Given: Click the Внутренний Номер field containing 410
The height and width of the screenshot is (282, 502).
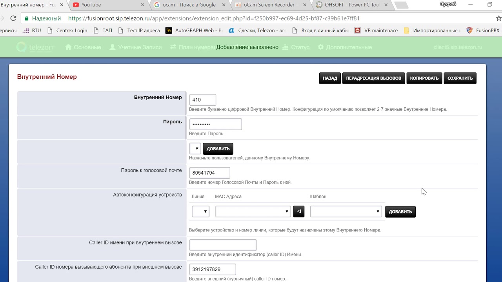Looking at the screenshot, I should pos(203,100).
